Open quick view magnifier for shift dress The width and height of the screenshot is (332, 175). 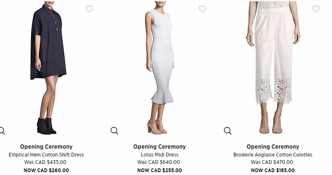pyautogui.click(x=2, y=131)
